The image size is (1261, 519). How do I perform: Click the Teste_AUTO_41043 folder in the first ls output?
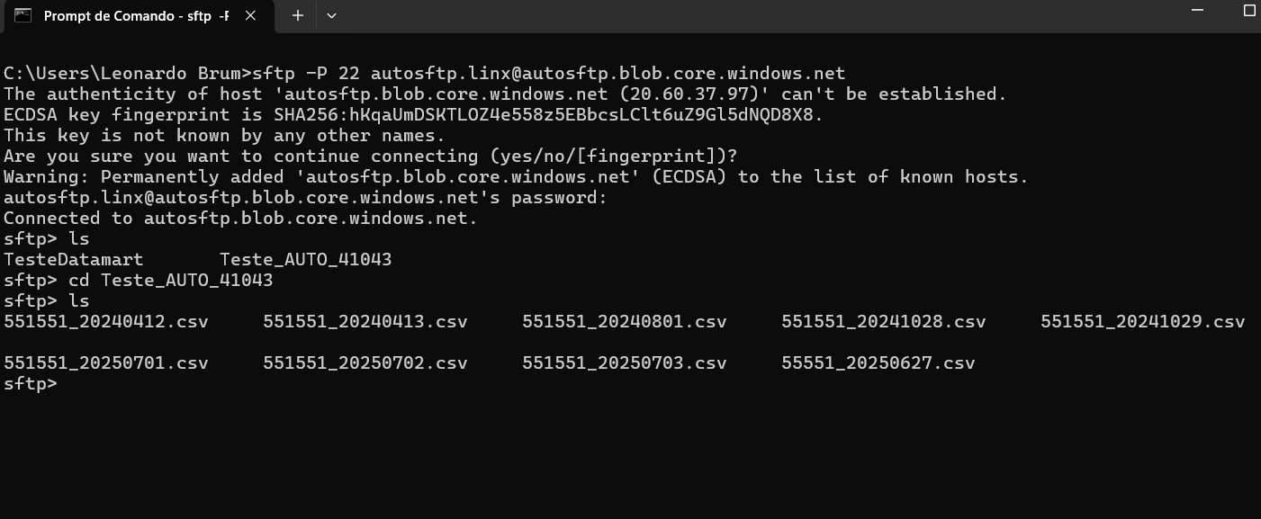pyautogui.click(x=306, y=260)
